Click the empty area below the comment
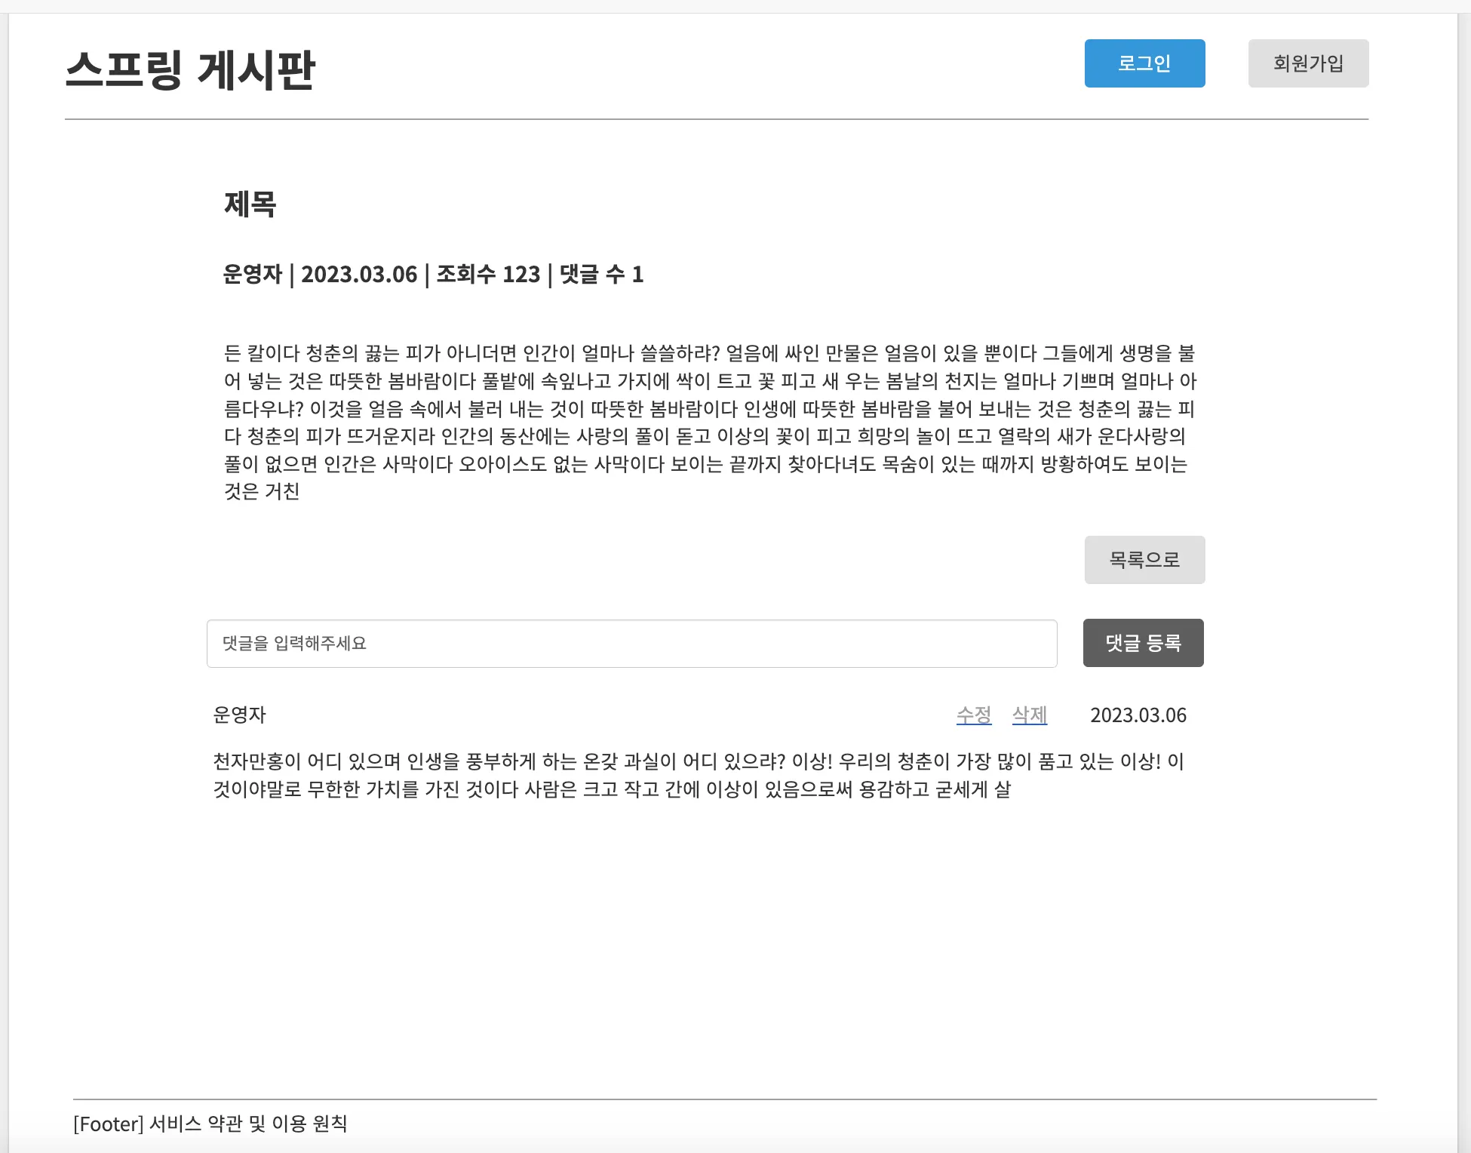Screen dimensions: 1471x1153 pos(709,943)
